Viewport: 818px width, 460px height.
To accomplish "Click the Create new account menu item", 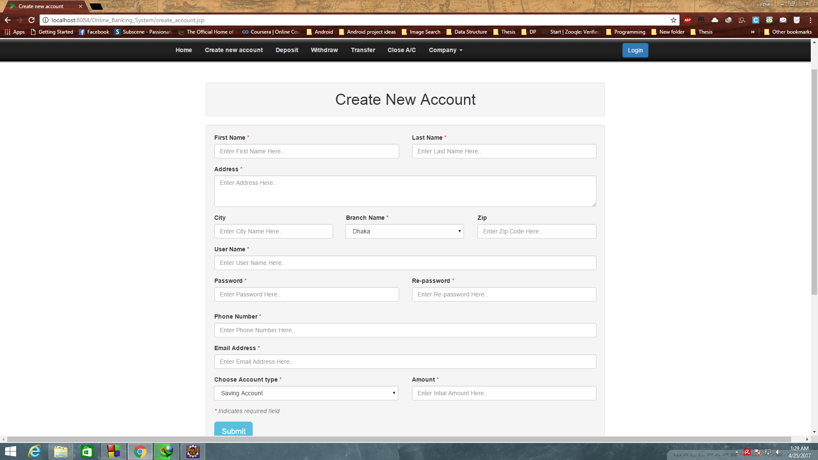I will [234, 50].
